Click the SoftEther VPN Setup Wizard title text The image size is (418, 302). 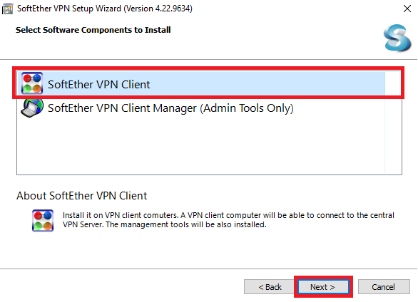click(x=69, y=9)
